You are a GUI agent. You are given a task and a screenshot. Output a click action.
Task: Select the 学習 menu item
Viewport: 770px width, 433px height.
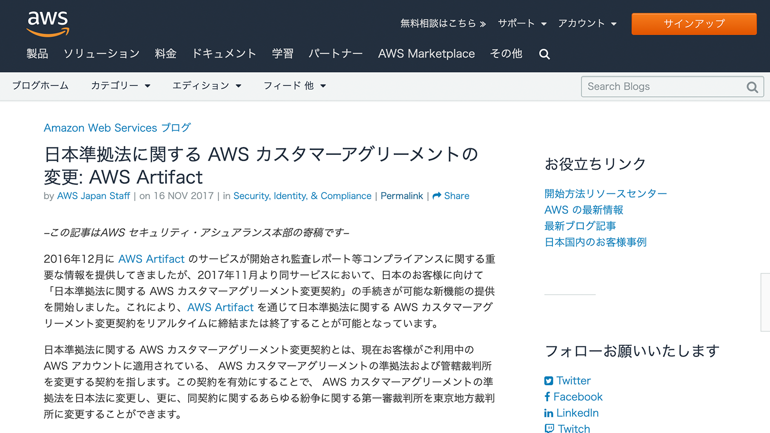point(282,53)
